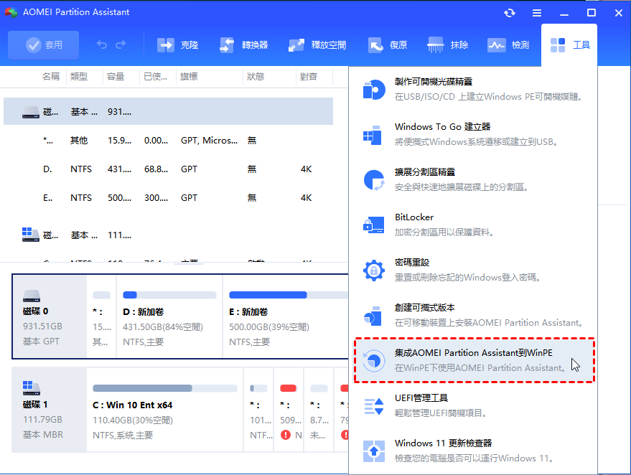The height and width of the screenshot is (475, 631).
Task: Click the 復原 (Recover) toolbar item
Action: (x=388, y=45)
